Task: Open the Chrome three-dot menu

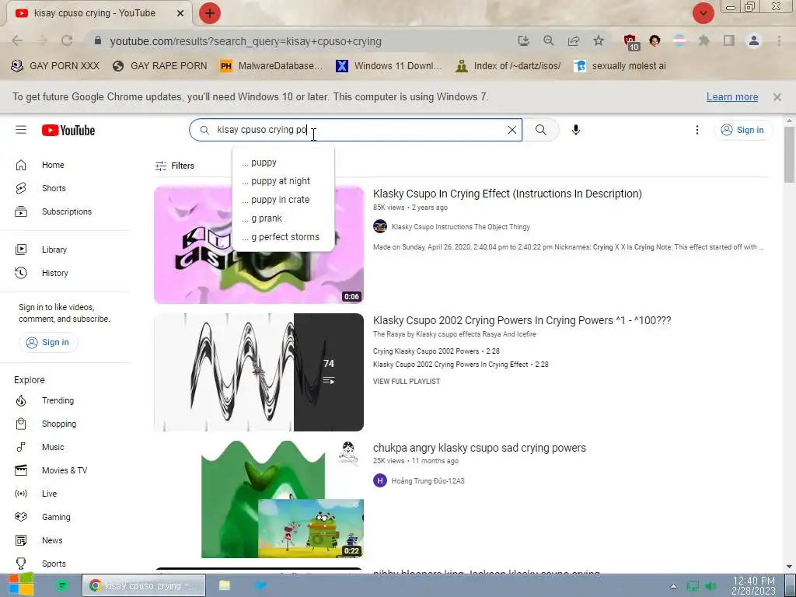Action: [779, 40]
